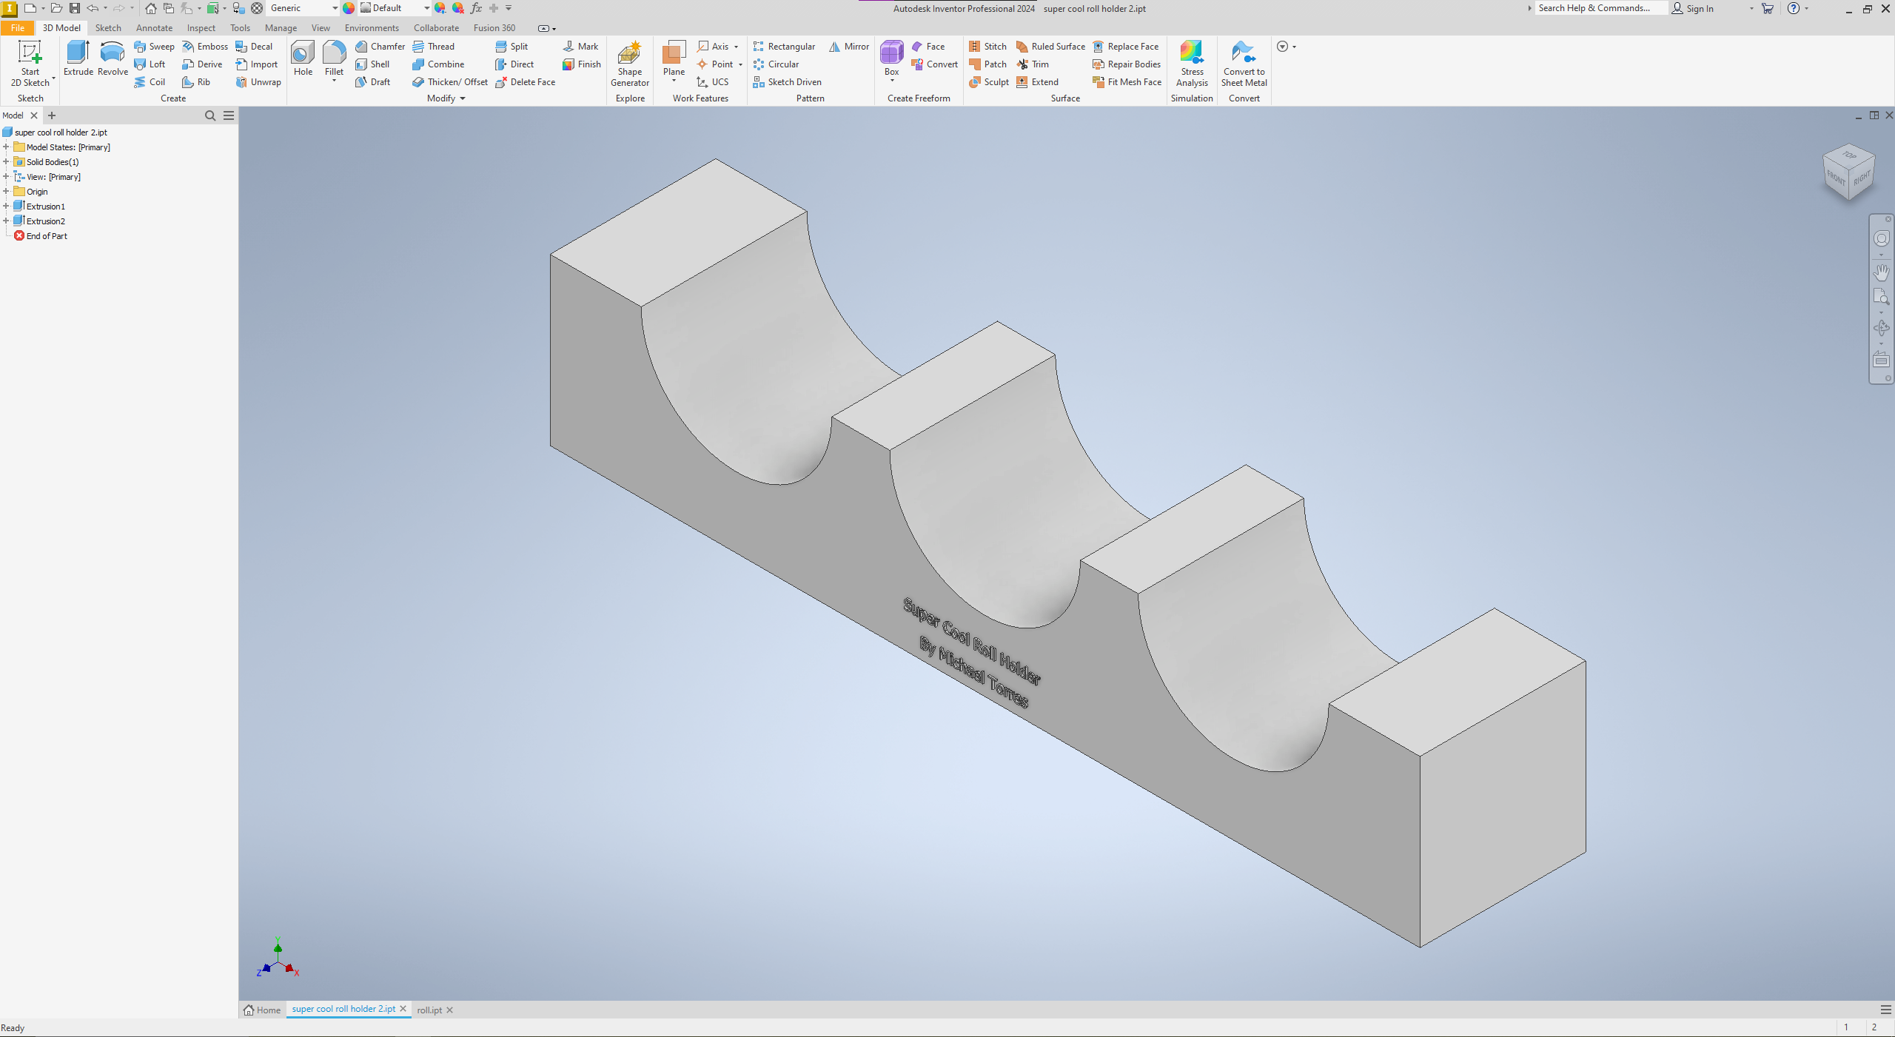Add a new browser panel tab
The height and width of the screenshot is (1037, 1895).
coord(52,115)
